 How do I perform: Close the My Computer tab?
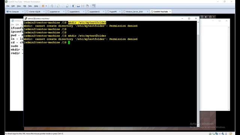click(x=23, y=12)
